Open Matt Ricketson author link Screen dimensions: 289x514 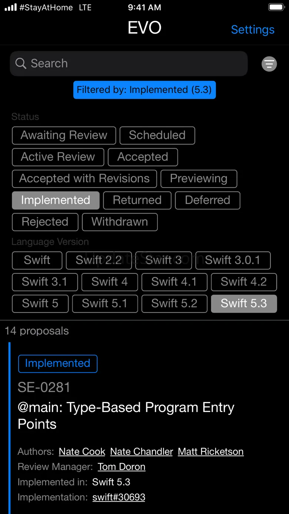tap(210, 452)
